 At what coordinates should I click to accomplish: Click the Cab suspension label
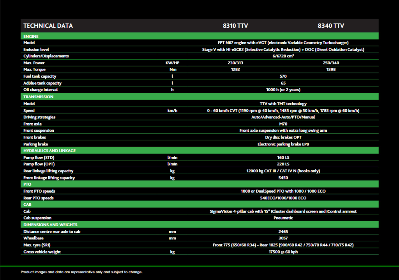pyautogui.click(x=37, y=218)
